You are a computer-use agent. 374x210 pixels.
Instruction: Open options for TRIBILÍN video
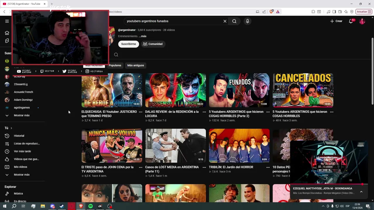click(268, 167)
